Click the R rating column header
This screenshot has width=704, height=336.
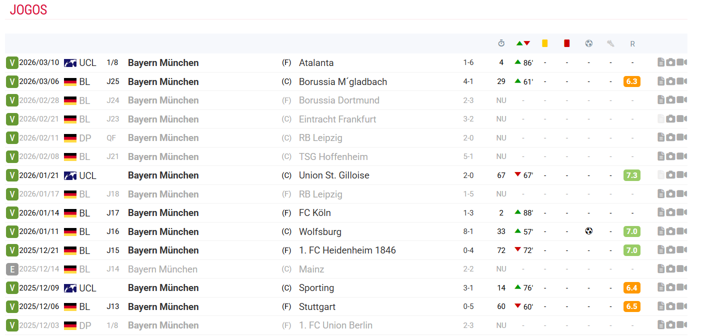(x=632, y=43)
